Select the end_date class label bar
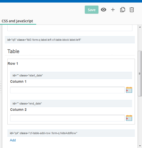Viewport: 142px width, 148px height. click(x=71, y=103)
